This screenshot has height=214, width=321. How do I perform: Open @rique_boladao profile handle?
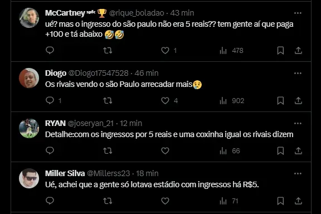click(137, 13)
